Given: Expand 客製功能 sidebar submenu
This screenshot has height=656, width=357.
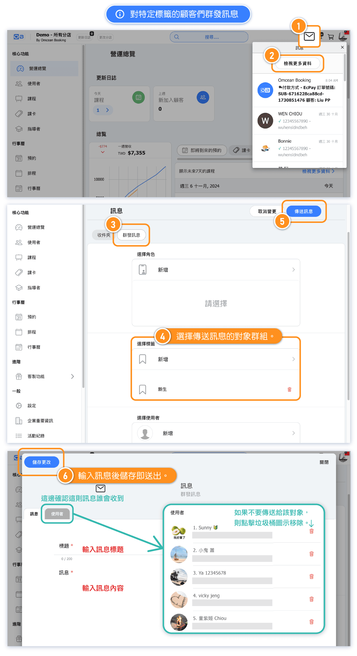Looking at the screenshot, I should click(72, 376).
